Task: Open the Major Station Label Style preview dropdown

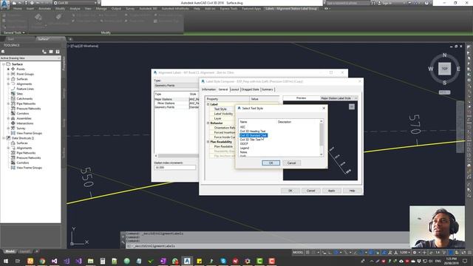Action: coord(338,98)
